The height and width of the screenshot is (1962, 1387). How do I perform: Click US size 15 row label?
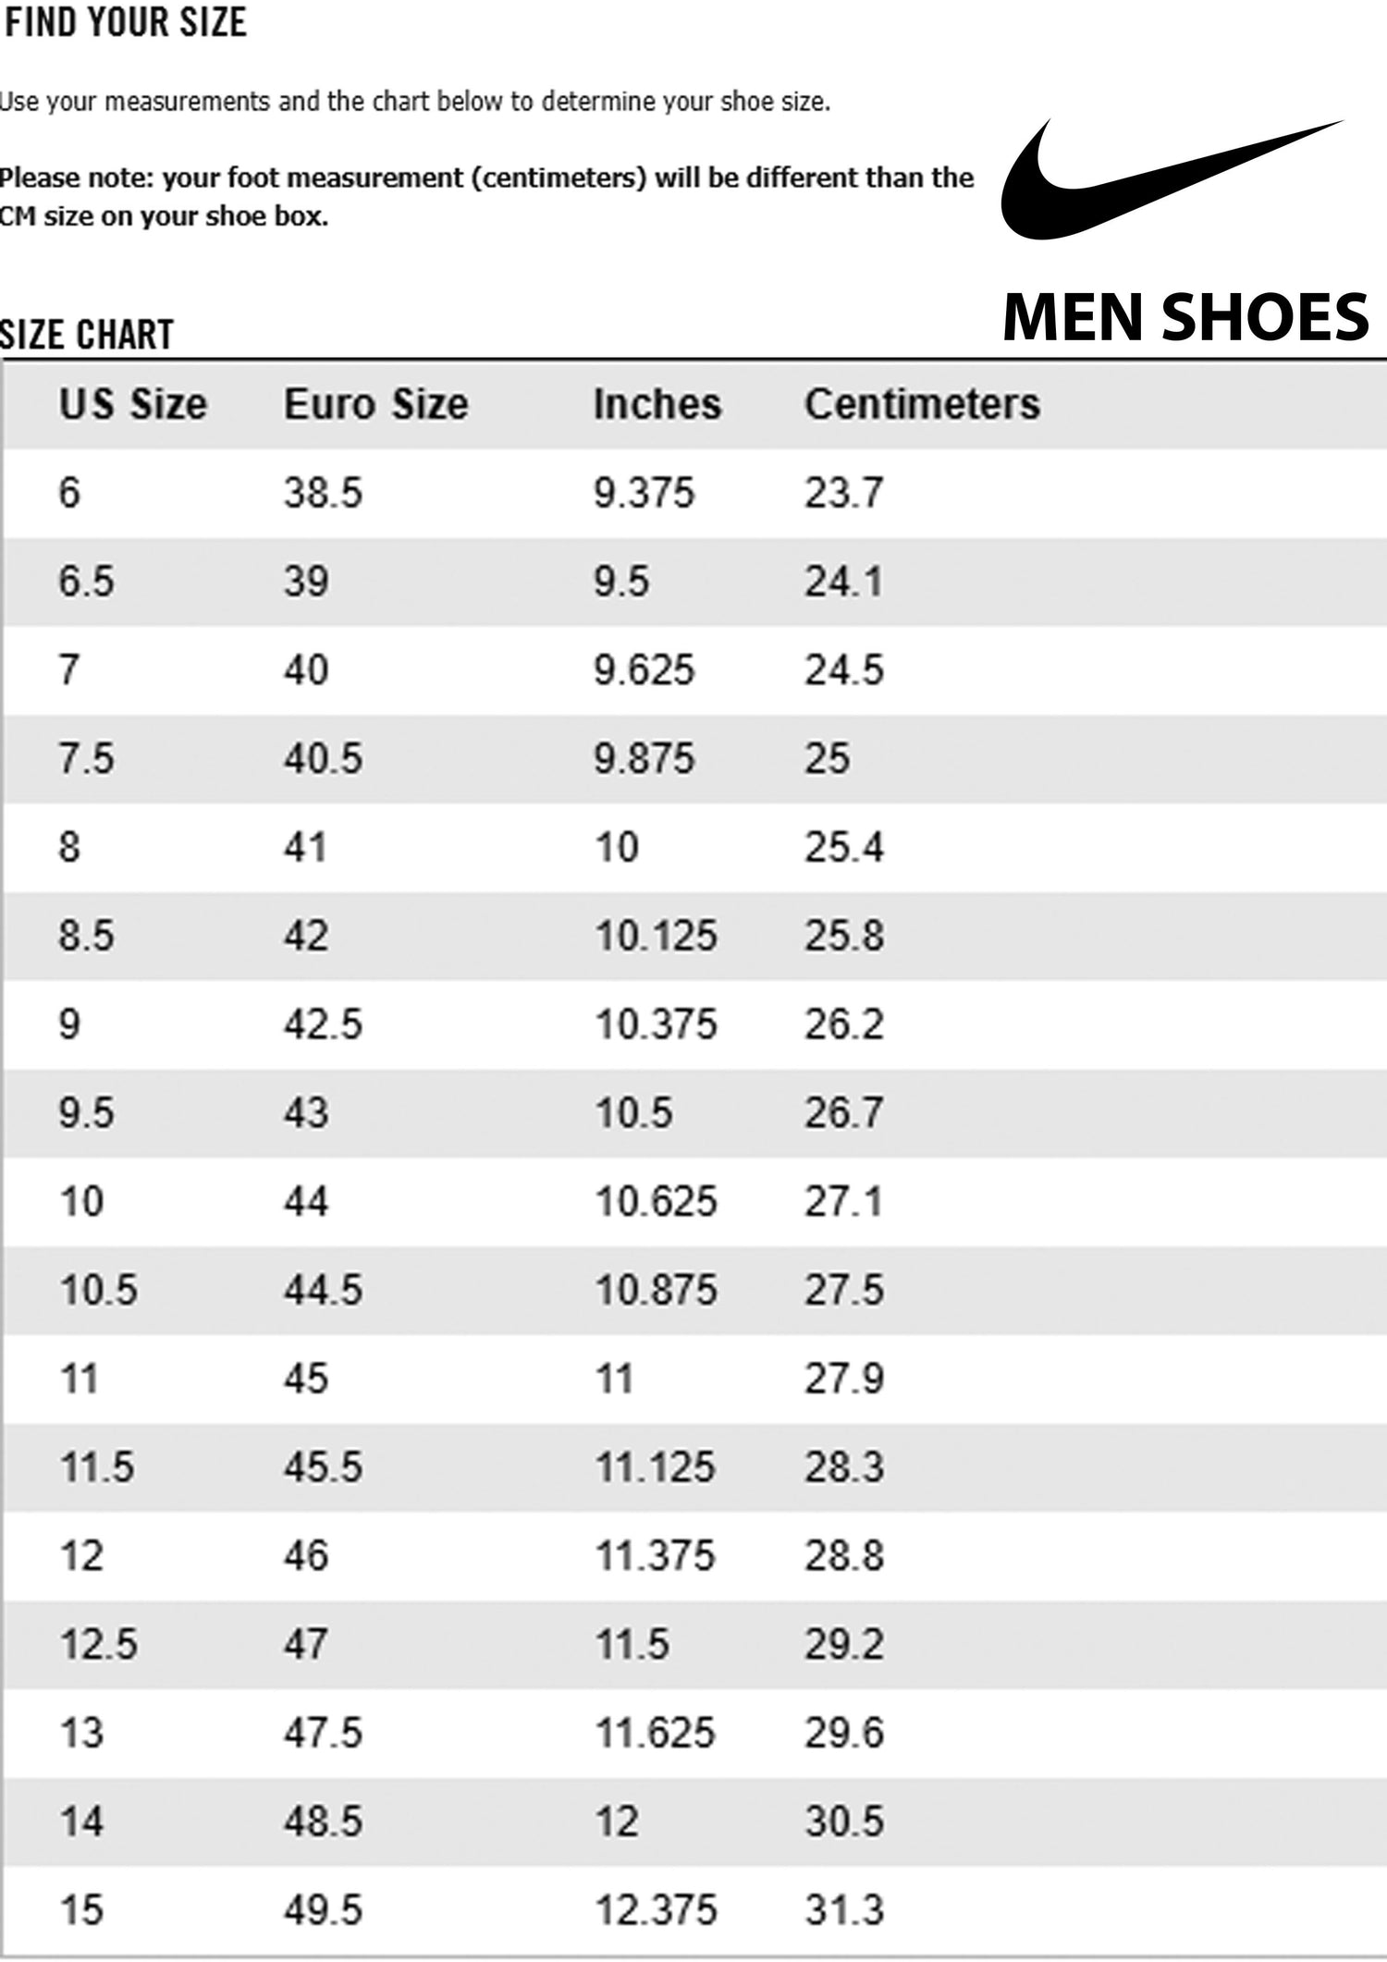click(81, 1910)
